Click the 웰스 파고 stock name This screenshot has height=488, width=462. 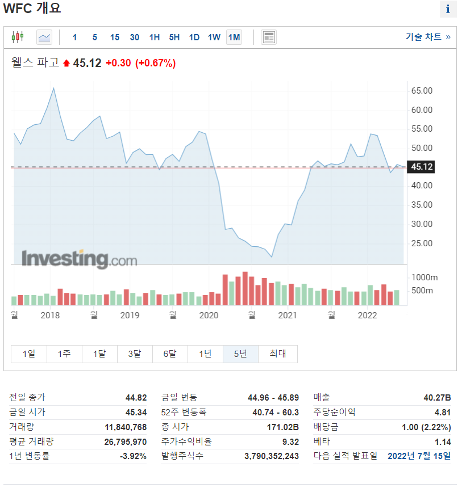35,62
